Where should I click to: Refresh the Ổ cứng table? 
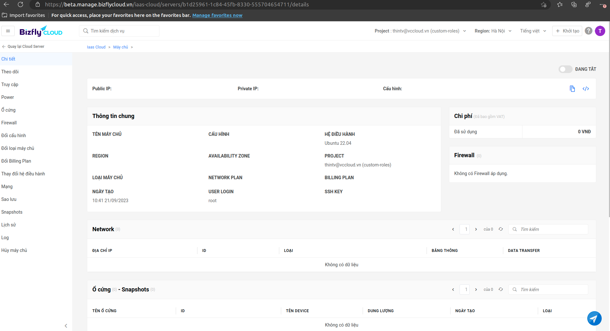click(x=501, y=290)
